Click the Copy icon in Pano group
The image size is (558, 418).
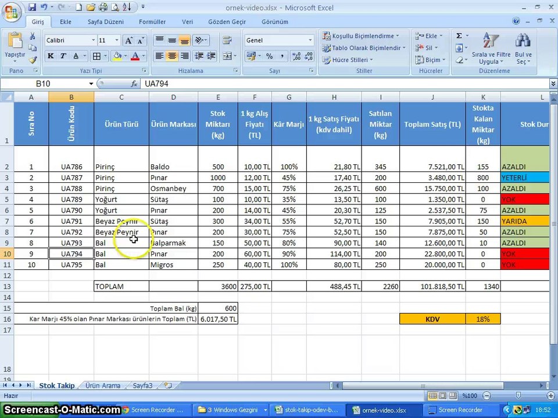pyautogui.click(x=33, y=48)
